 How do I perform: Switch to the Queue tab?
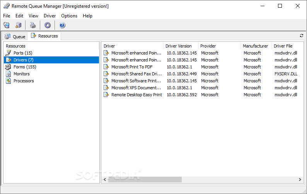[15, 36]
